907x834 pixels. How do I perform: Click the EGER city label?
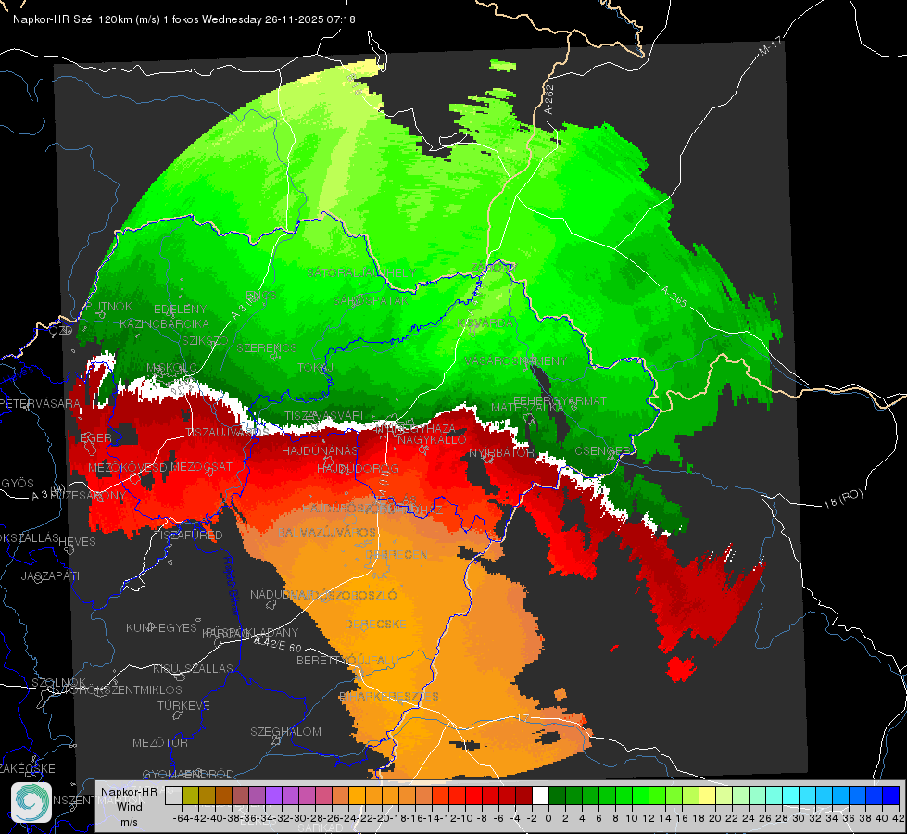(95, 437)
